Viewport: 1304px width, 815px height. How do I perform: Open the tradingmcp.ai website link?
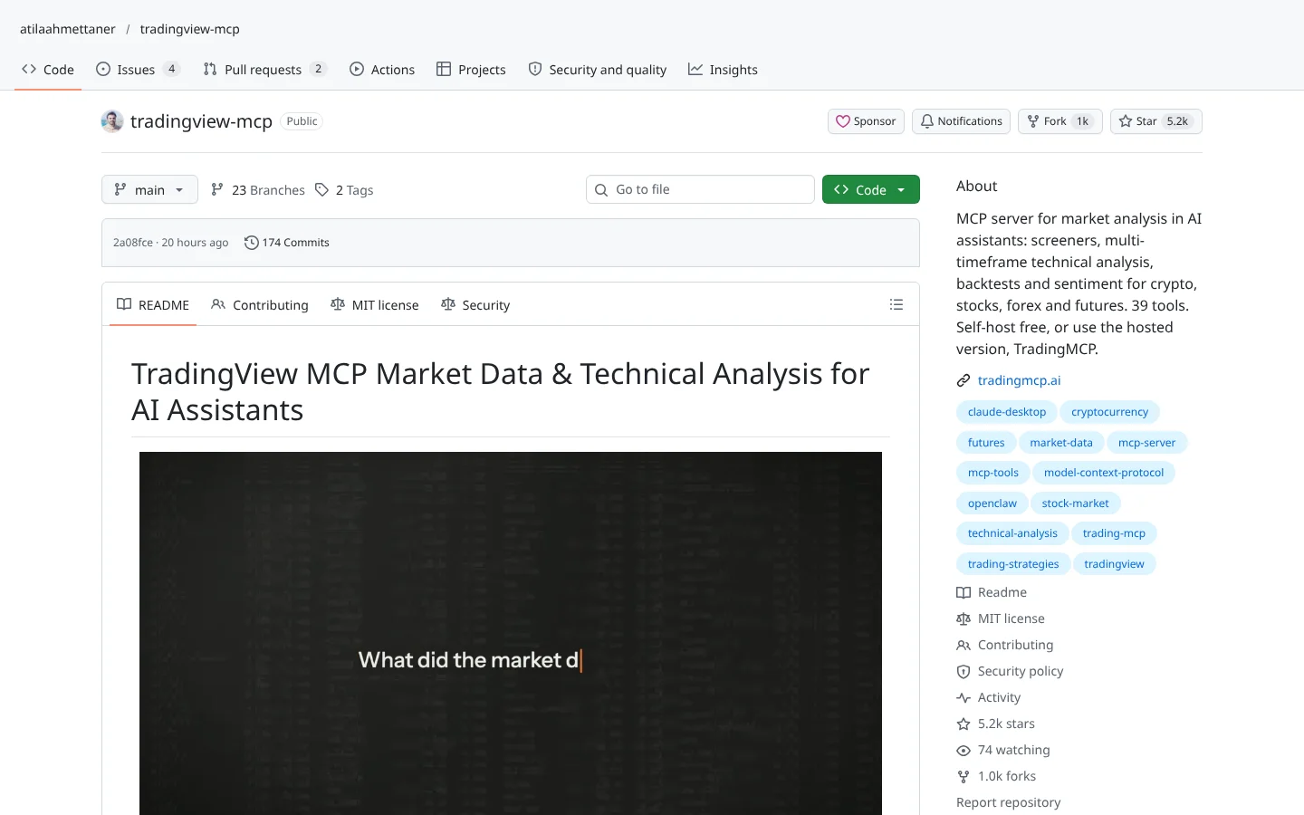(1019, 380)
